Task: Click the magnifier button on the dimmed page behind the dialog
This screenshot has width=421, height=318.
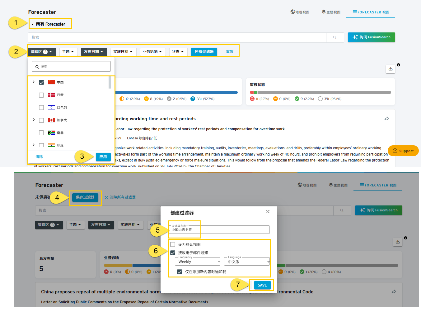Action: [342, 210]
